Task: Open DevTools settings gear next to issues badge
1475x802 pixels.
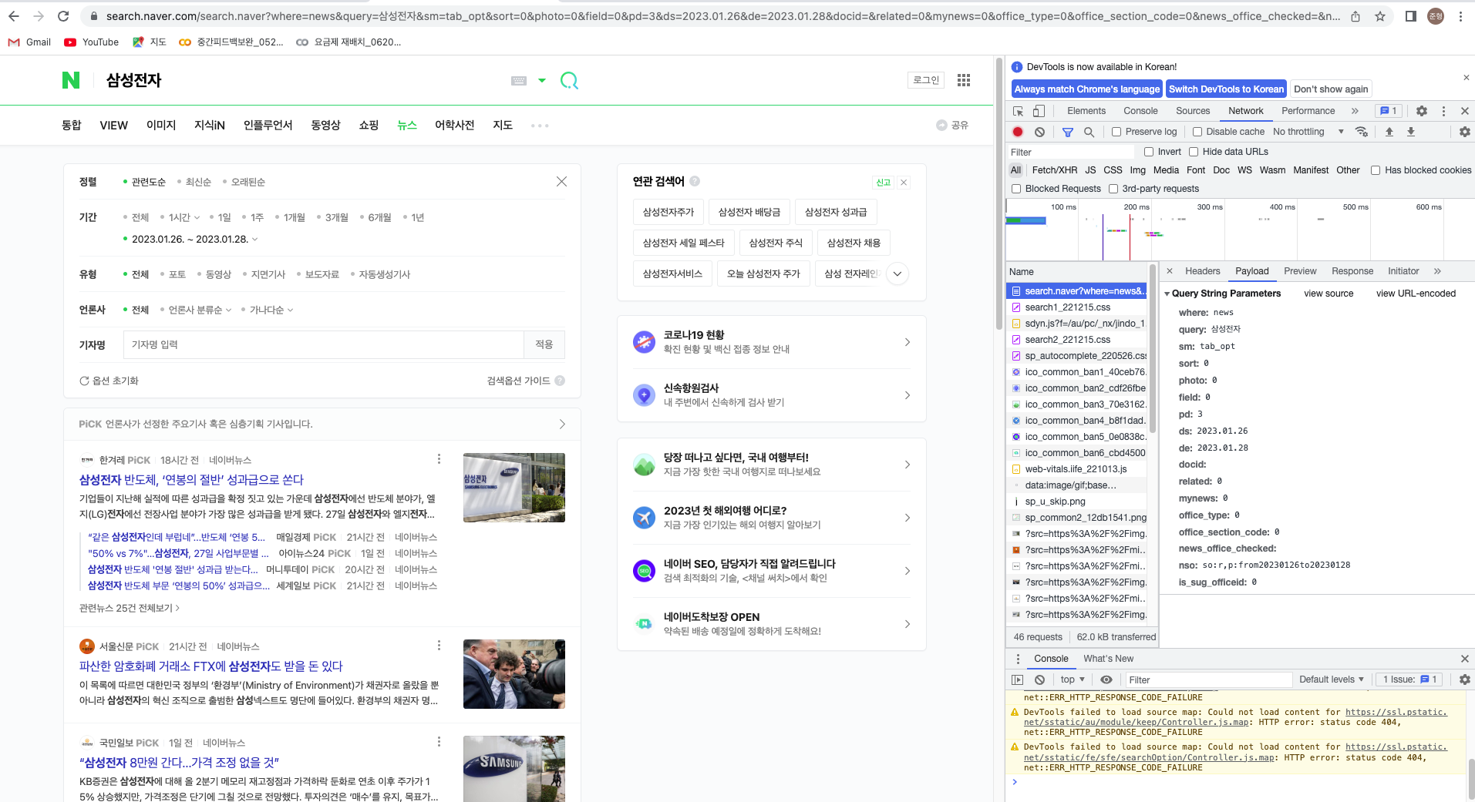Action: point(1422,111)
